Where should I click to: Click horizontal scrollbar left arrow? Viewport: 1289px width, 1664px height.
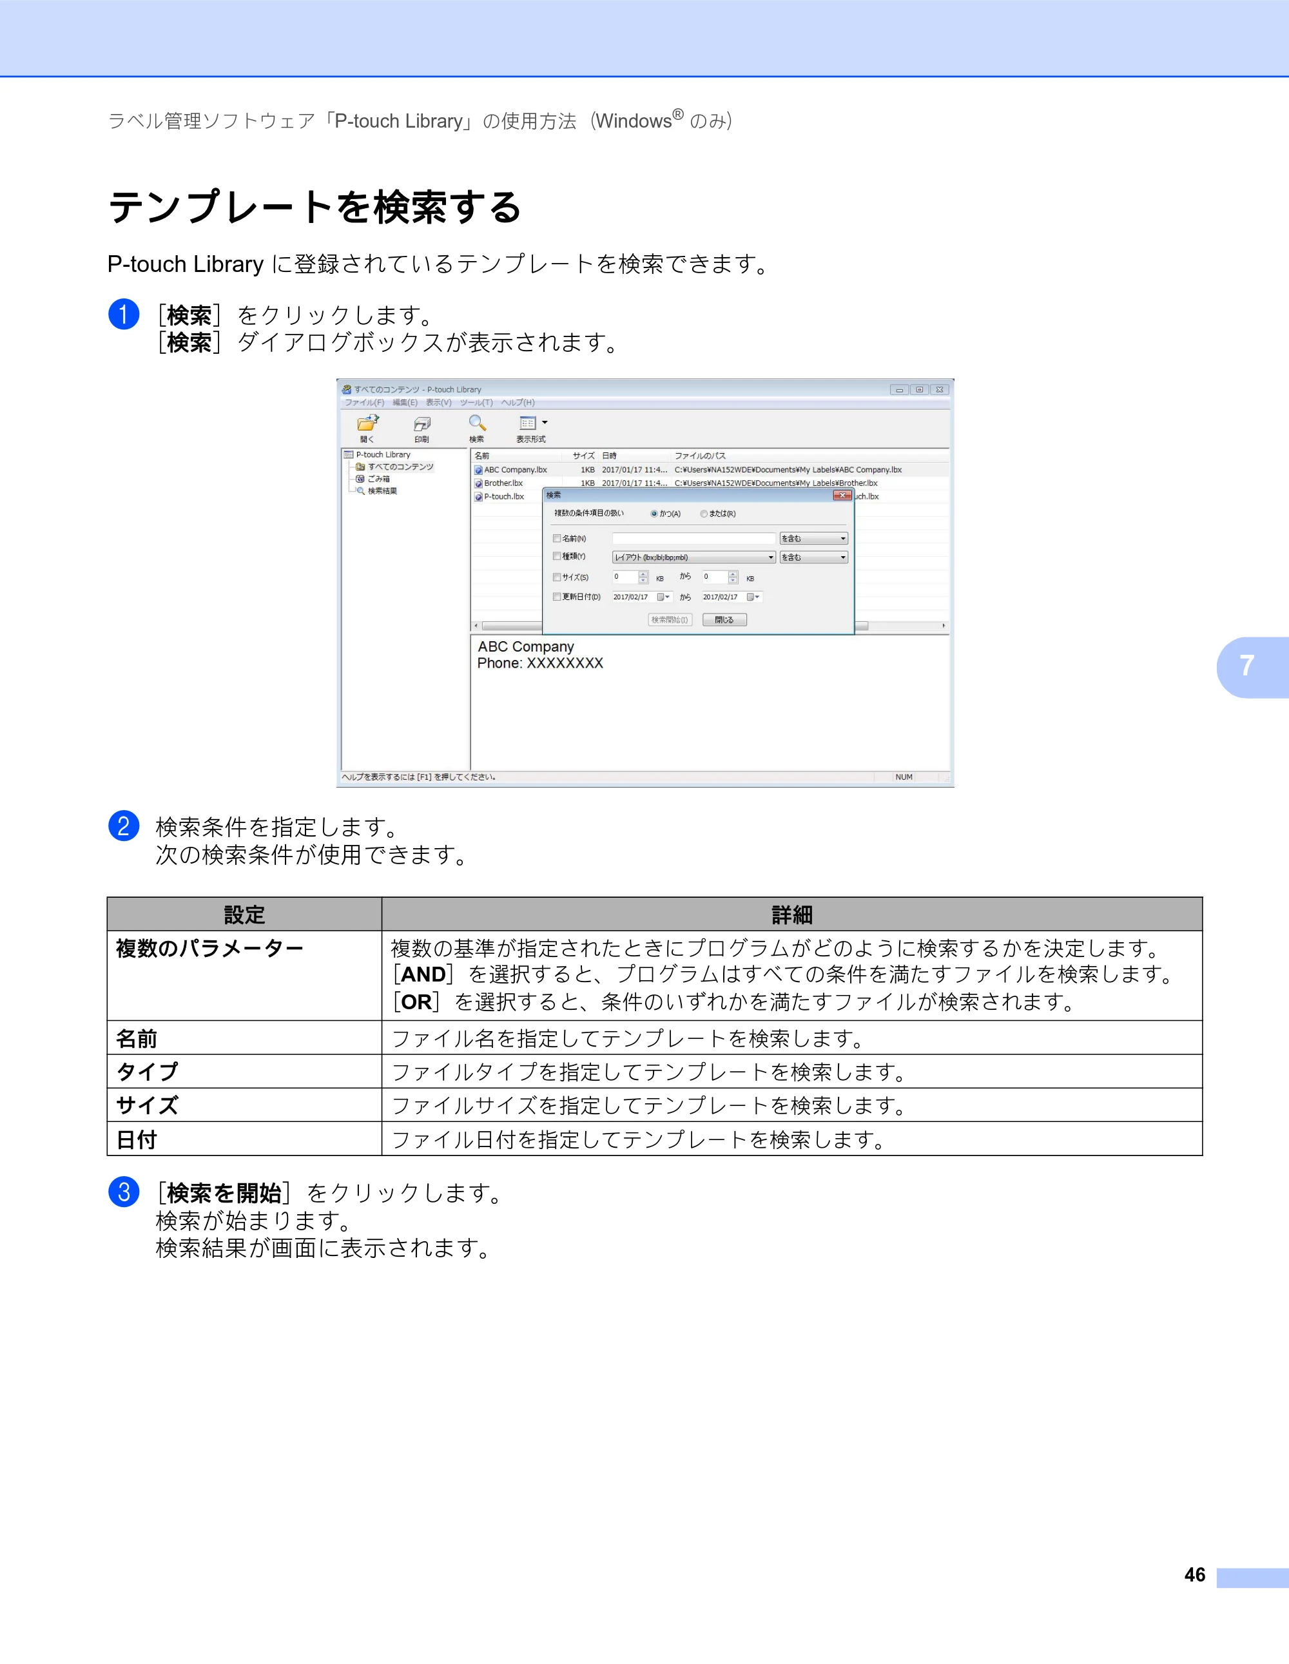click(476, 626)
